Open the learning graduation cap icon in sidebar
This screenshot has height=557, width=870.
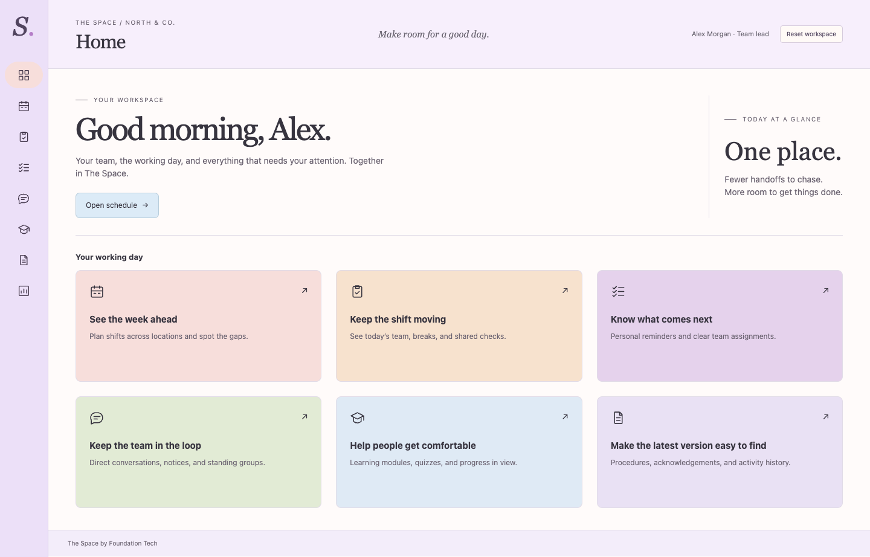[x=24, y=229]
